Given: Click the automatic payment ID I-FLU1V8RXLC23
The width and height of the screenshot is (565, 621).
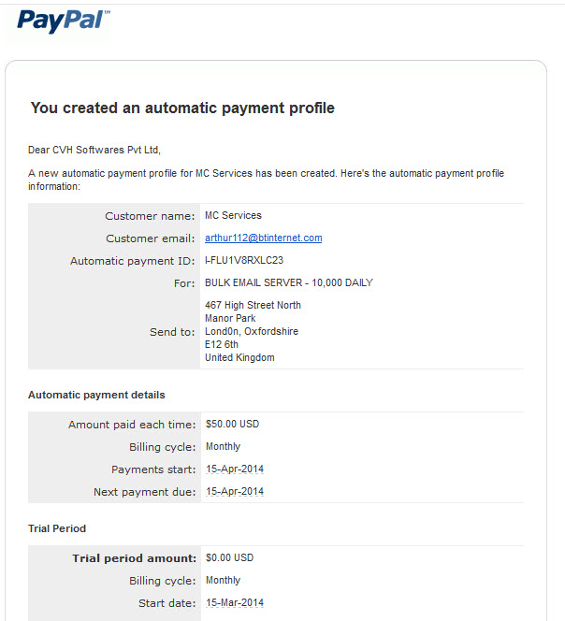Looking at the screenshot, I should [244, 260].
